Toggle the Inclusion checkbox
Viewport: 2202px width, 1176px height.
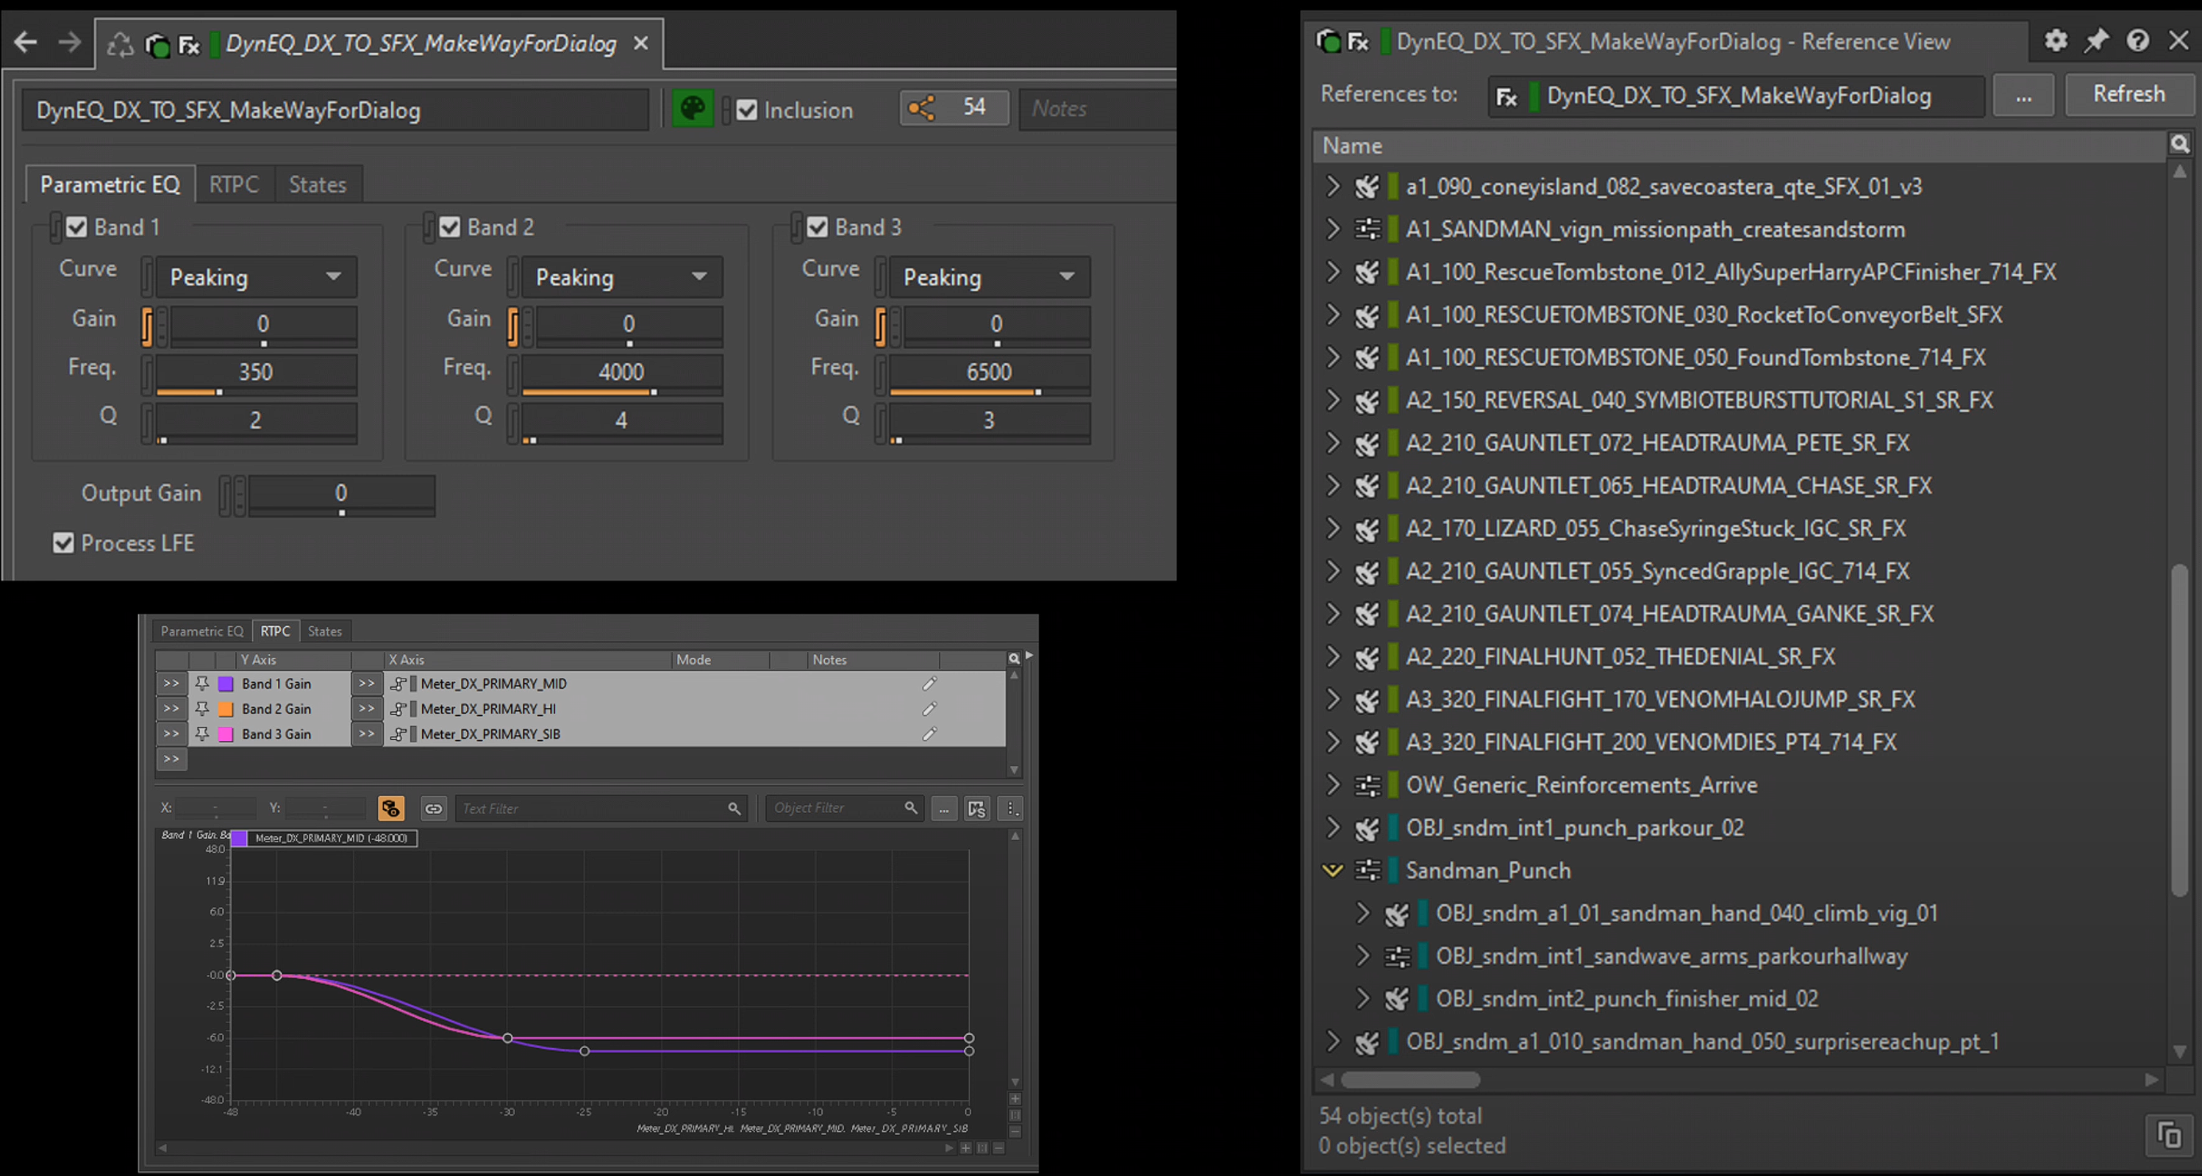[746, 110]
